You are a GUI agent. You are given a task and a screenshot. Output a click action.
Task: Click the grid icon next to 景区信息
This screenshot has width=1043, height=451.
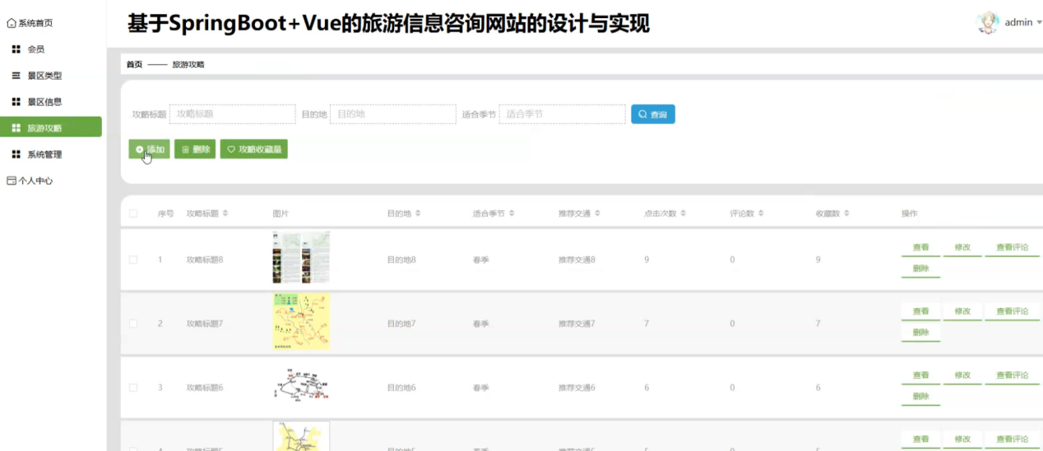[16, 102]
